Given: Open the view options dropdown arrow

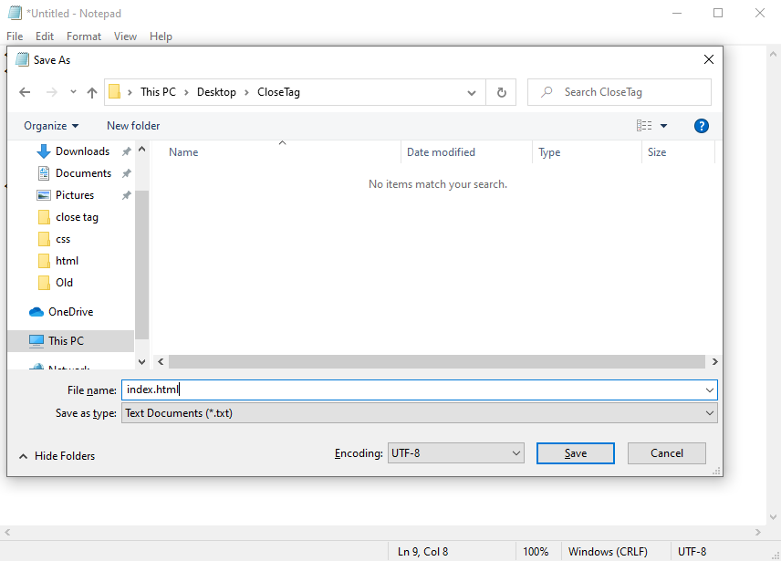Looking at the screenshot, I should tap(663, 126).
